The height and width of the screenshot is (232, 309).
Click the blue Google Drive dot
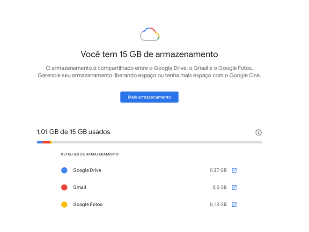(64, 170)
